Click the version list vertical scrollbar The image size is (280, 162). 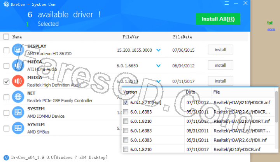point(276,107)
